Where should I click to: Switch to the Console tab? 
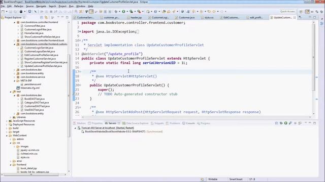(188, 123)
